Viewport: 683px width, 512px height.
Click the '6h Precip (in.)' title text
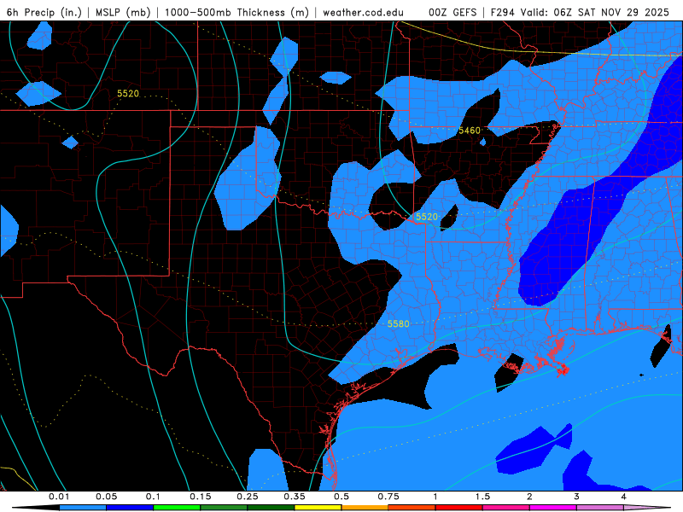[x=44, y=12]
